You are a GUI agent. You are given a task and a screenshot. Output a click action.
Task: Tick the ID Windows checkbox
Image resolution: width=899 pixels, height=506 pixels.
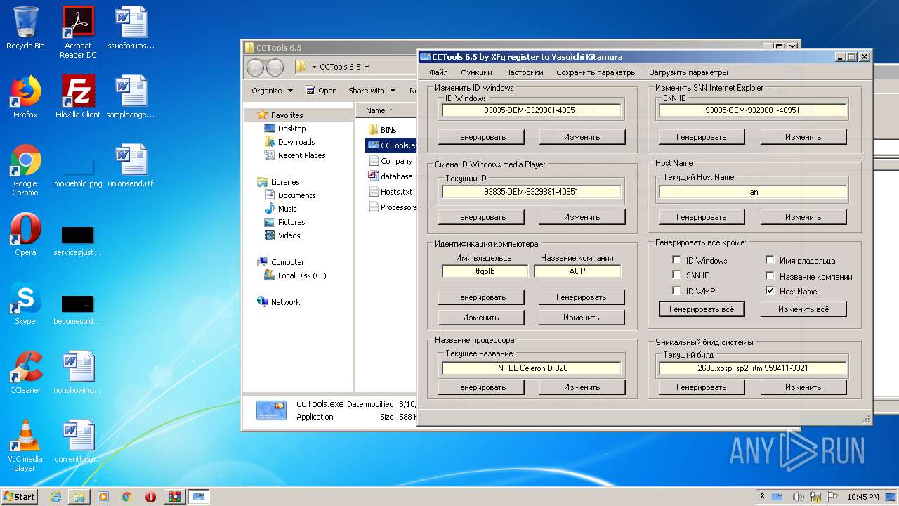point(677,260)
